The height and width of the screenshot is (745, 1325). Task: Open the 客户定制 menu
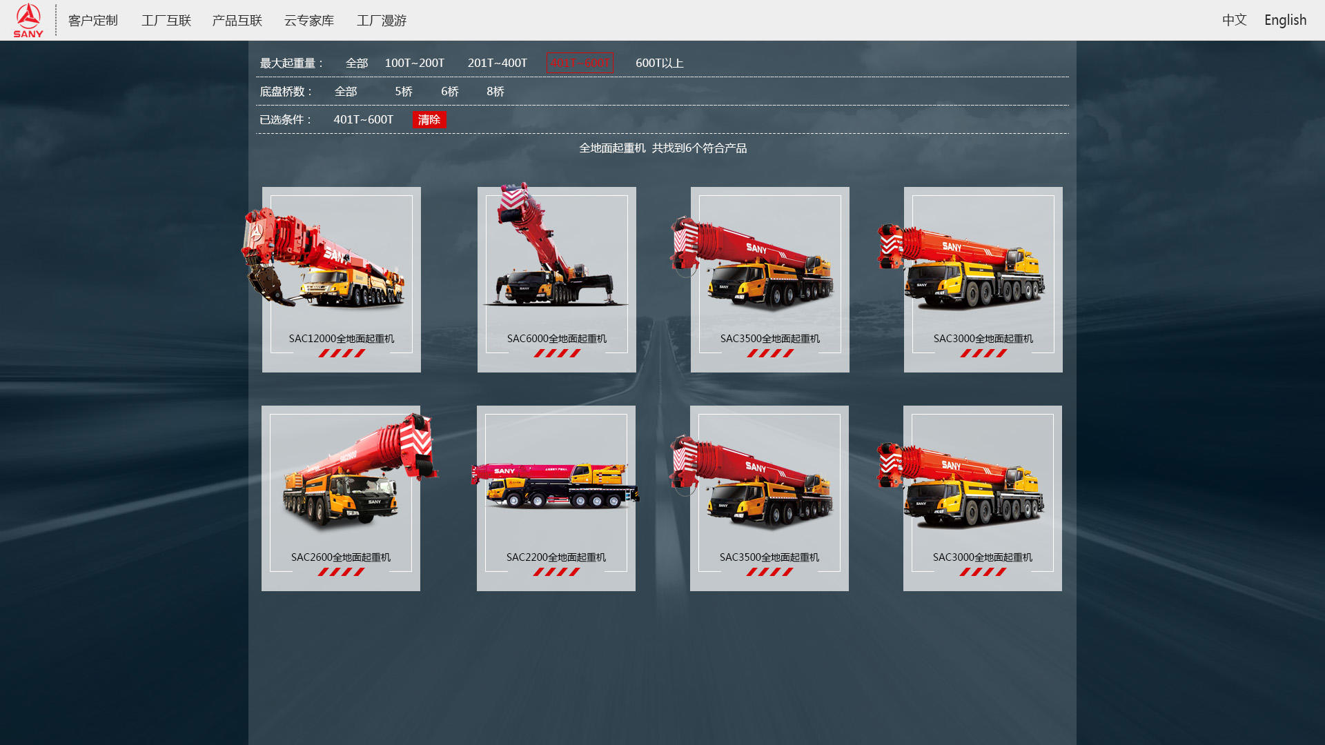coord(93,21)
